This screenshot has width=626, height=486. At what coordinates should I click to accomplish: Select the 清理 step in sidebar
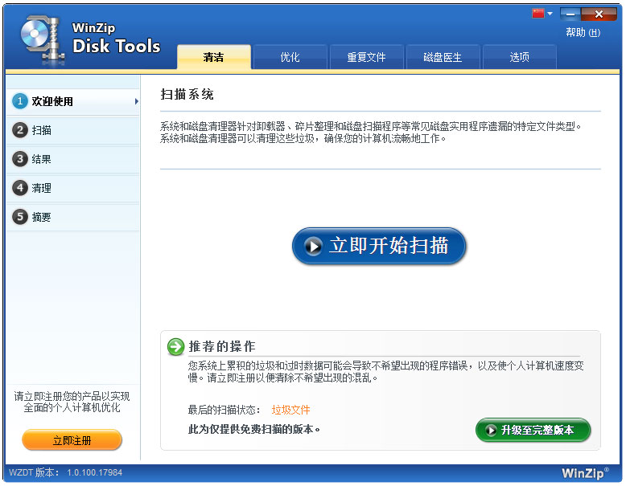pyautogui.click(x=72, y=188)
